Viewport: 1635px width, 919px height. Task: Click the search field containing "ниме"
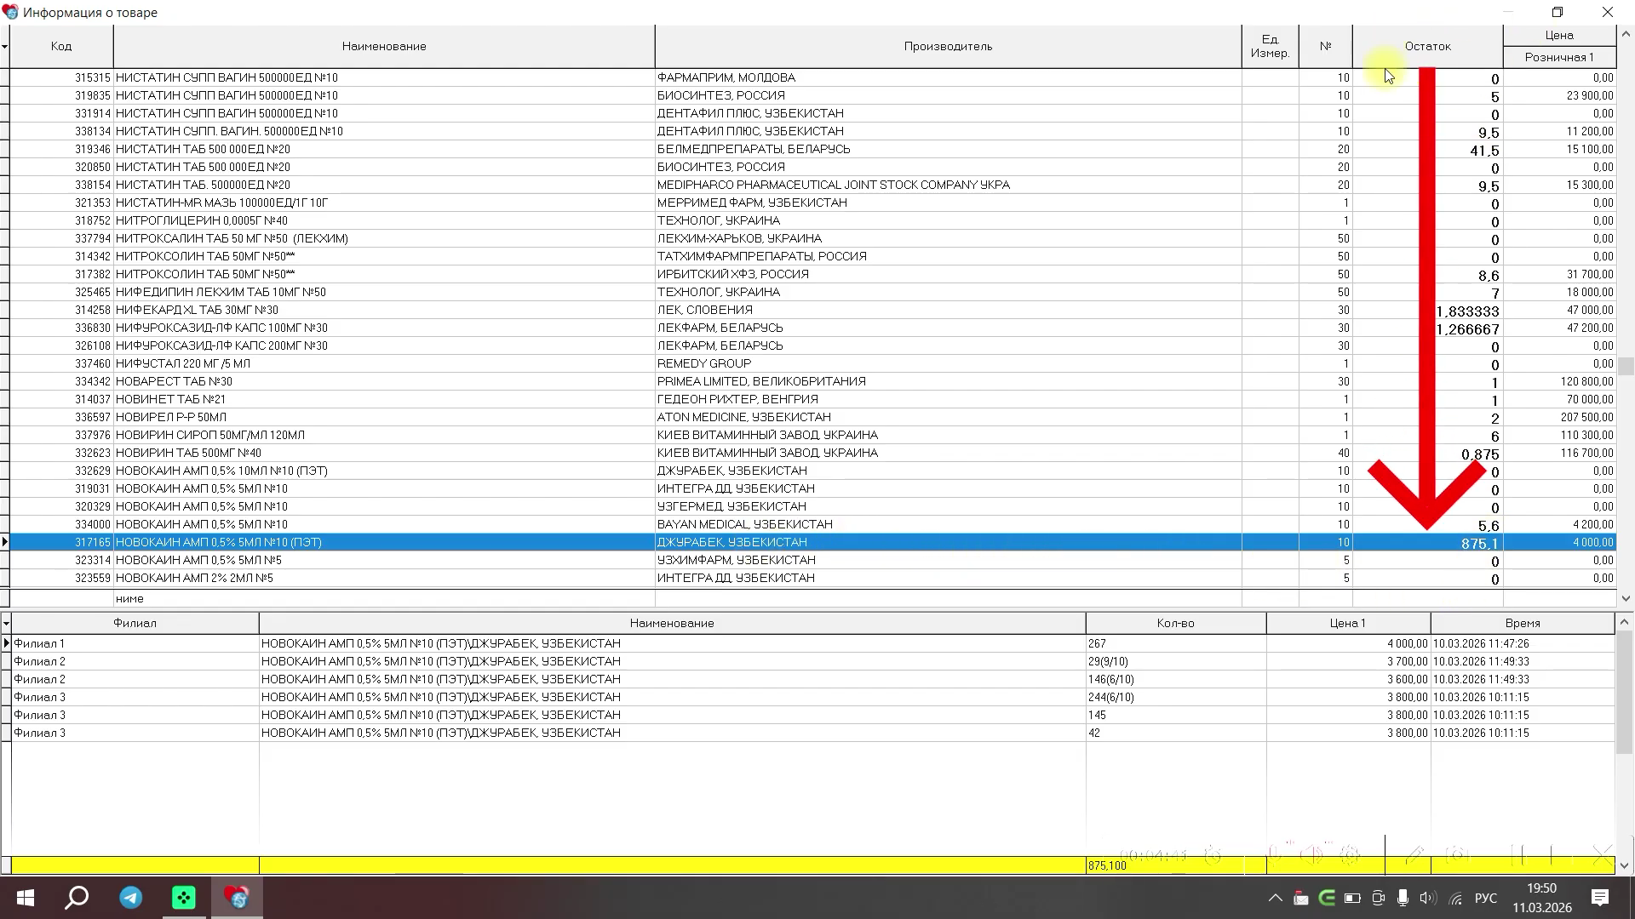(383, 598)
